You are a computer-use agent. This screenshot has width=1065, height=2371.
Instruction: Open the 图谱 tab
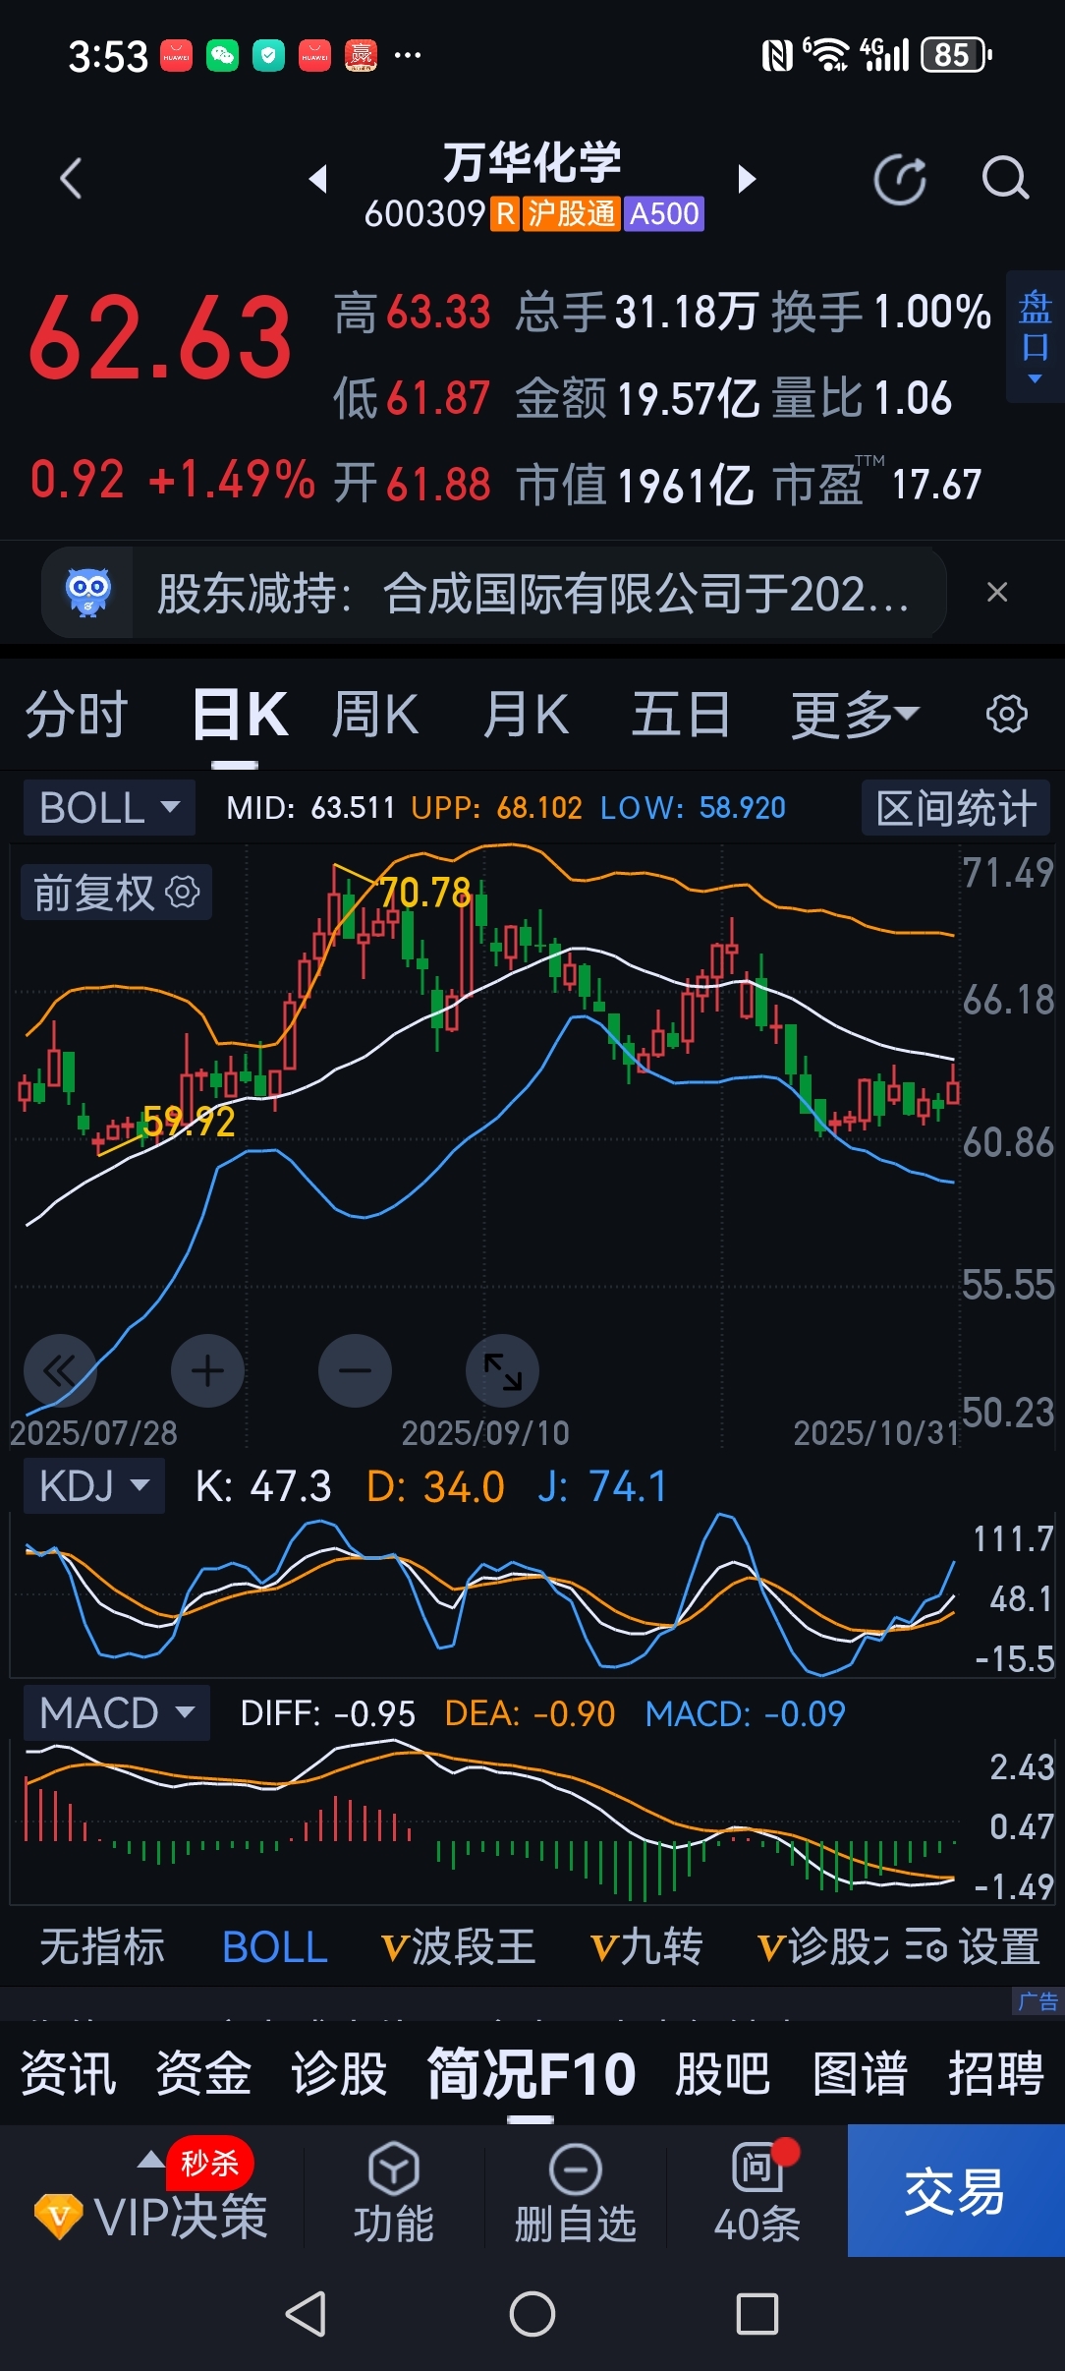point(860,2074)
